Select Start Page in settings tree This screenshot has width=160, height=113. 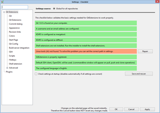click(x=13, y=40)
